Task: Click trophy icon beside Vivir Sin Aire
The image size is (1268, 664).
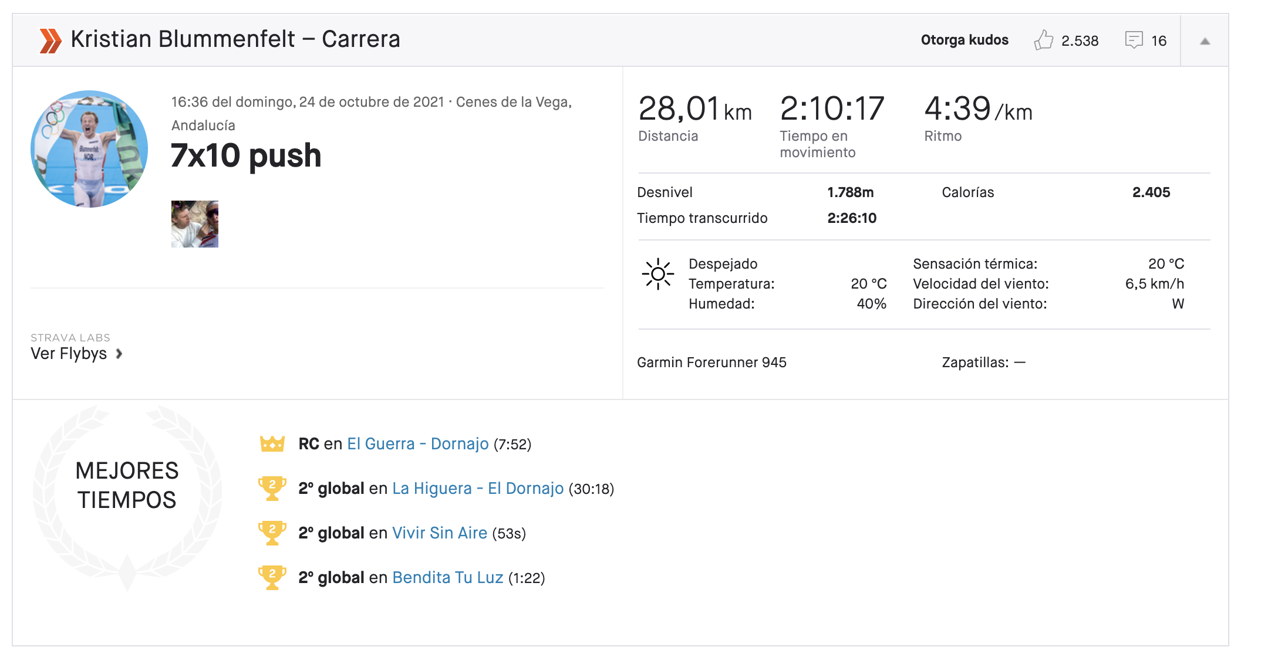Action: [272, 533]
